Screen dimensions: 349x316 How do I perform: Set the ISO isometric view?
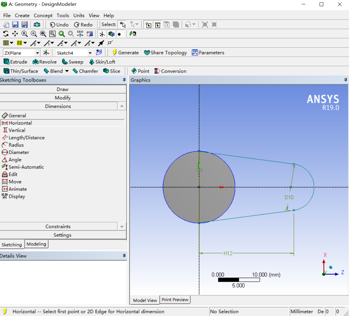[80, 34]
